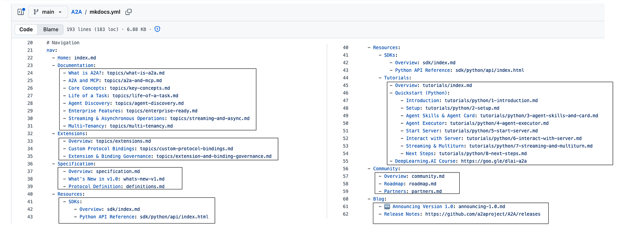This screenshot has height=236, width=623.
Task: Select line number 20
Action: 30,43
